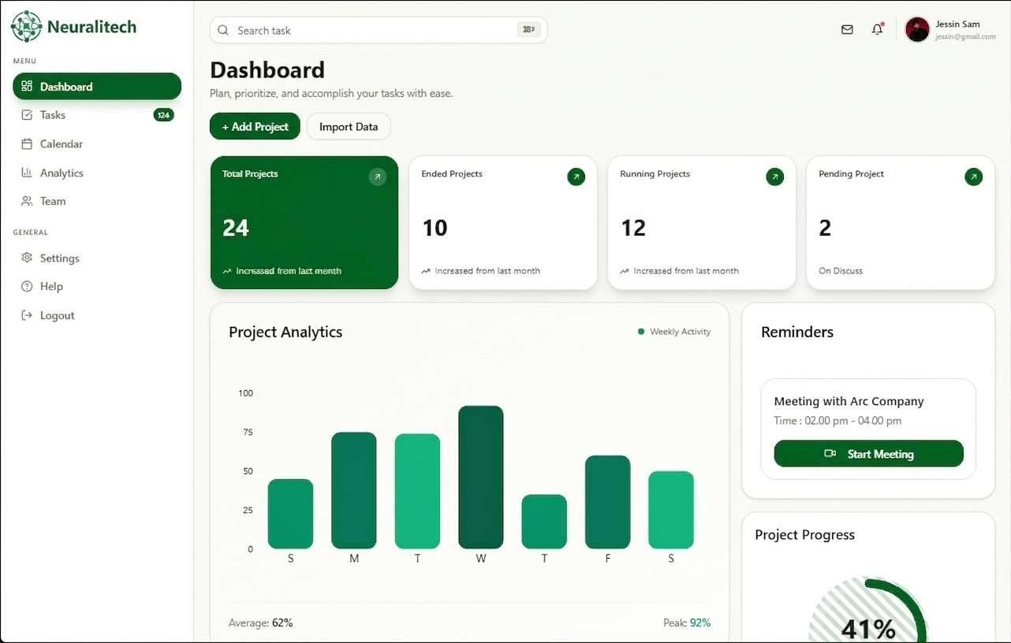The width and height of the screenshot is (1011, 643).
Task: Click the "Average: 62%" stat
Action: (x=261, y=623)
